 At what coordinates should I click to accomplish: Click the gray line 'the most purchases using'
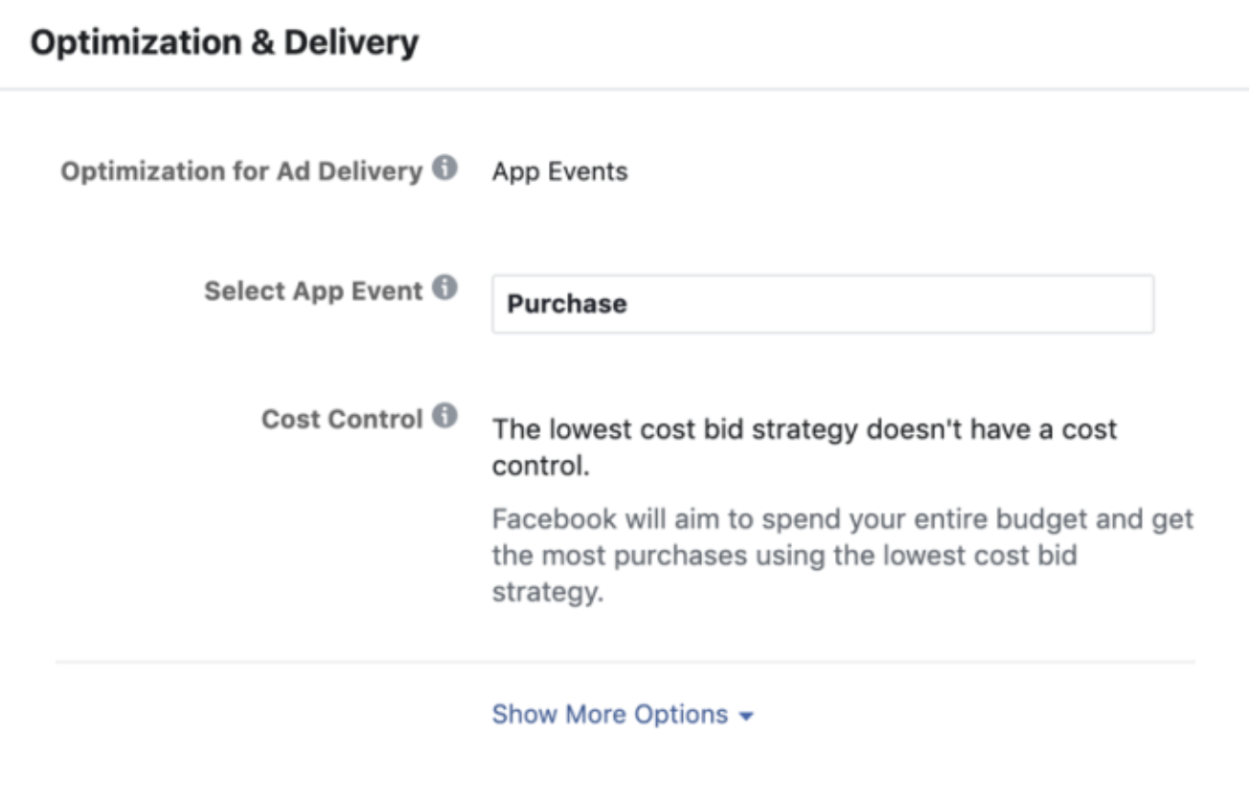tap(784, 557)
